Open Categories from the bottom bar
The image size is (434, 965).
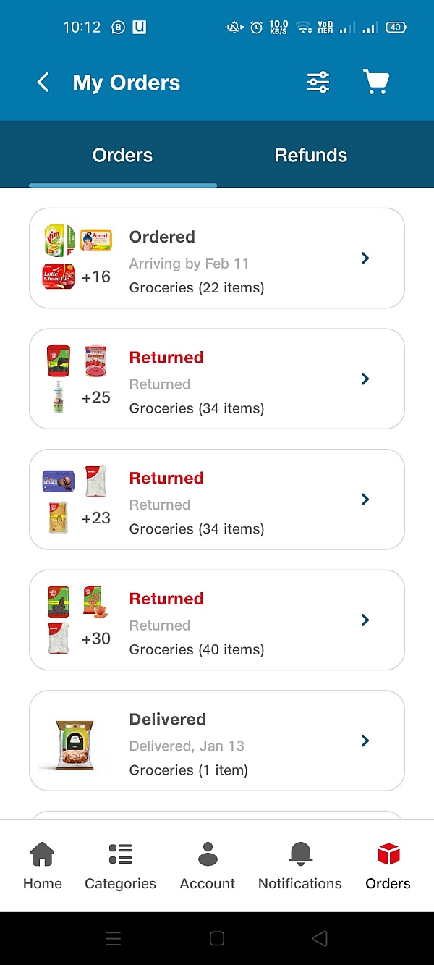(120, 866)
